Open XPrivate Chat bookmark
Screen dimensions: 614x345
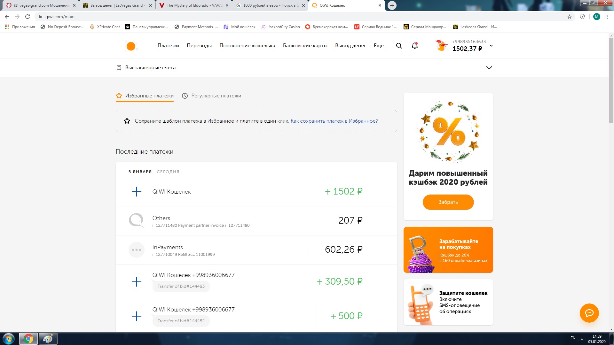click(105, 27)
